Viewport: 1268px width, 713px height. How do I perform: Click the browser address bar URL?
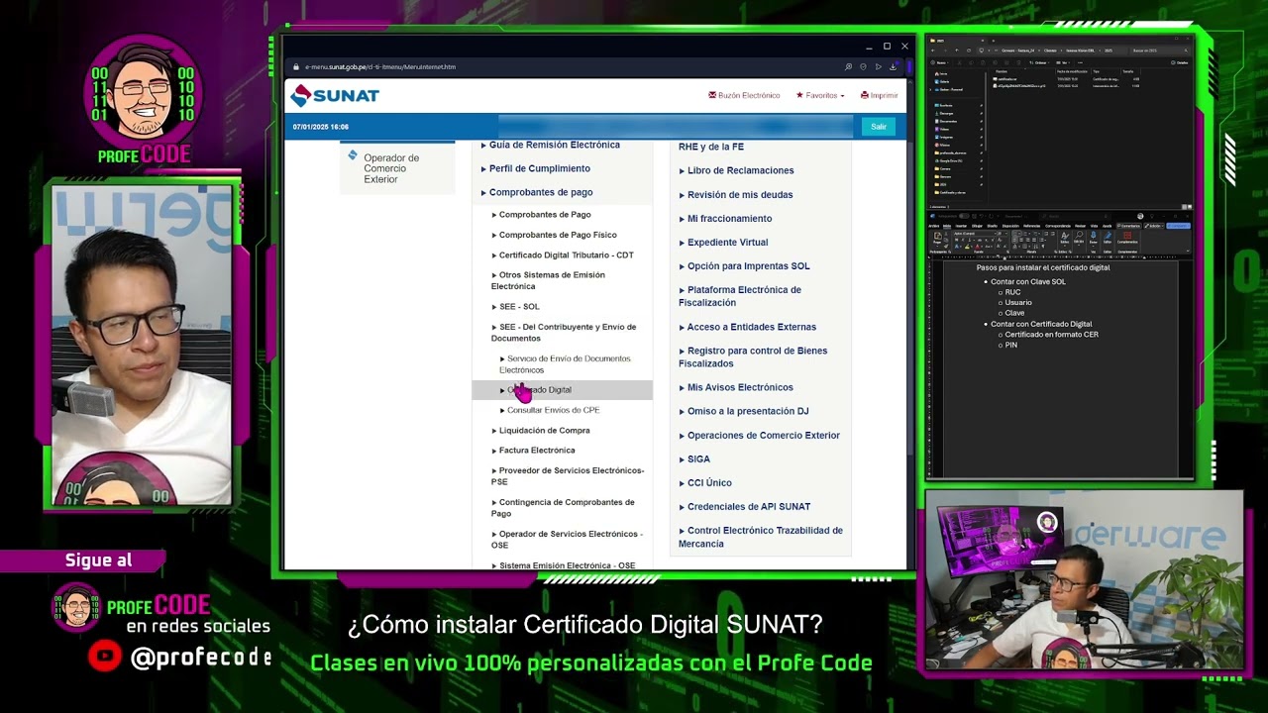[x=380, y=66]
